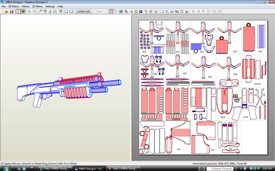The height and width of the screenshot is (171, 275).
Task: Open the File menu
Action: [3, 6]
